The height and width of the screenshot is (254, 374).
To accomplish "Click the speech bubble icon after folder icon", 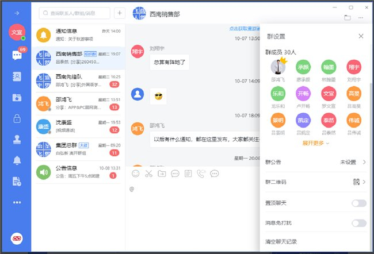I will click(175, 174).
